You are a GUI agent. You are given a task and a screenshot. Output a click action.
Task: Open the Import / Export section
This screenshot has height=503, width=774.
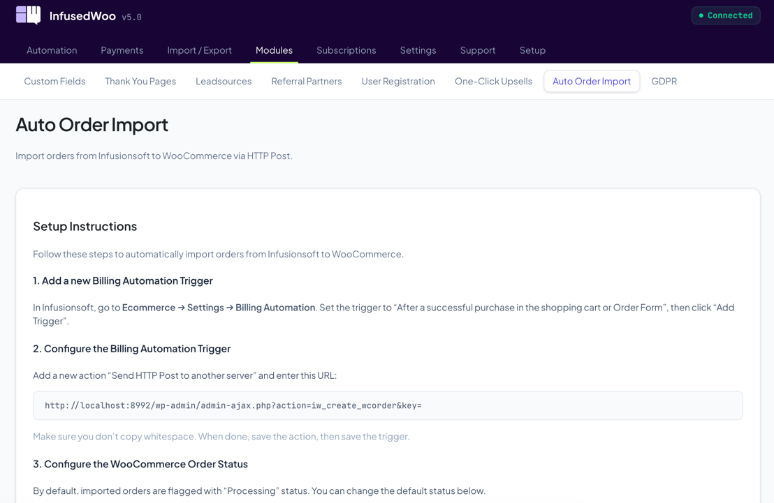199,50
